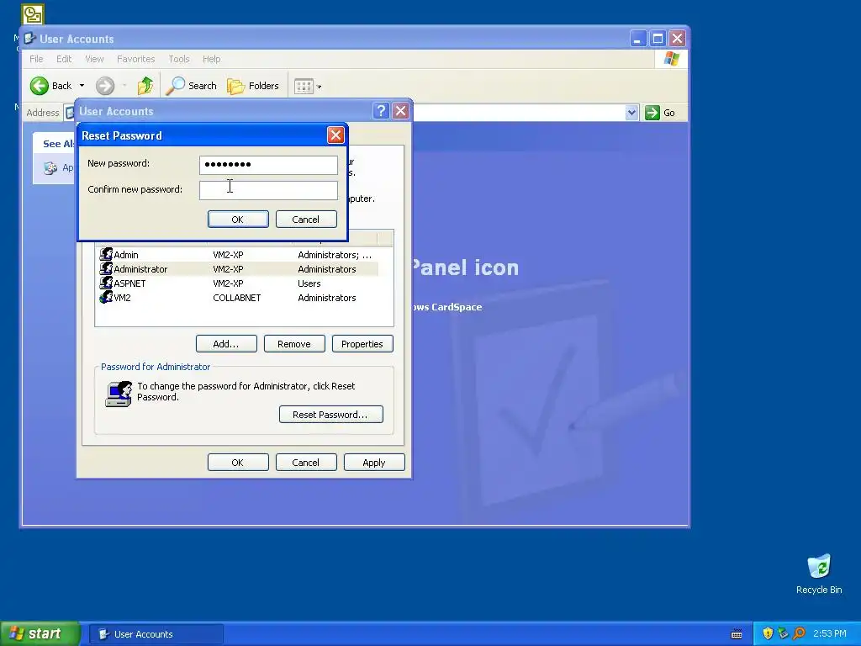Click the Add... button
Screen dimensions: 861x646
coord(226,344)
